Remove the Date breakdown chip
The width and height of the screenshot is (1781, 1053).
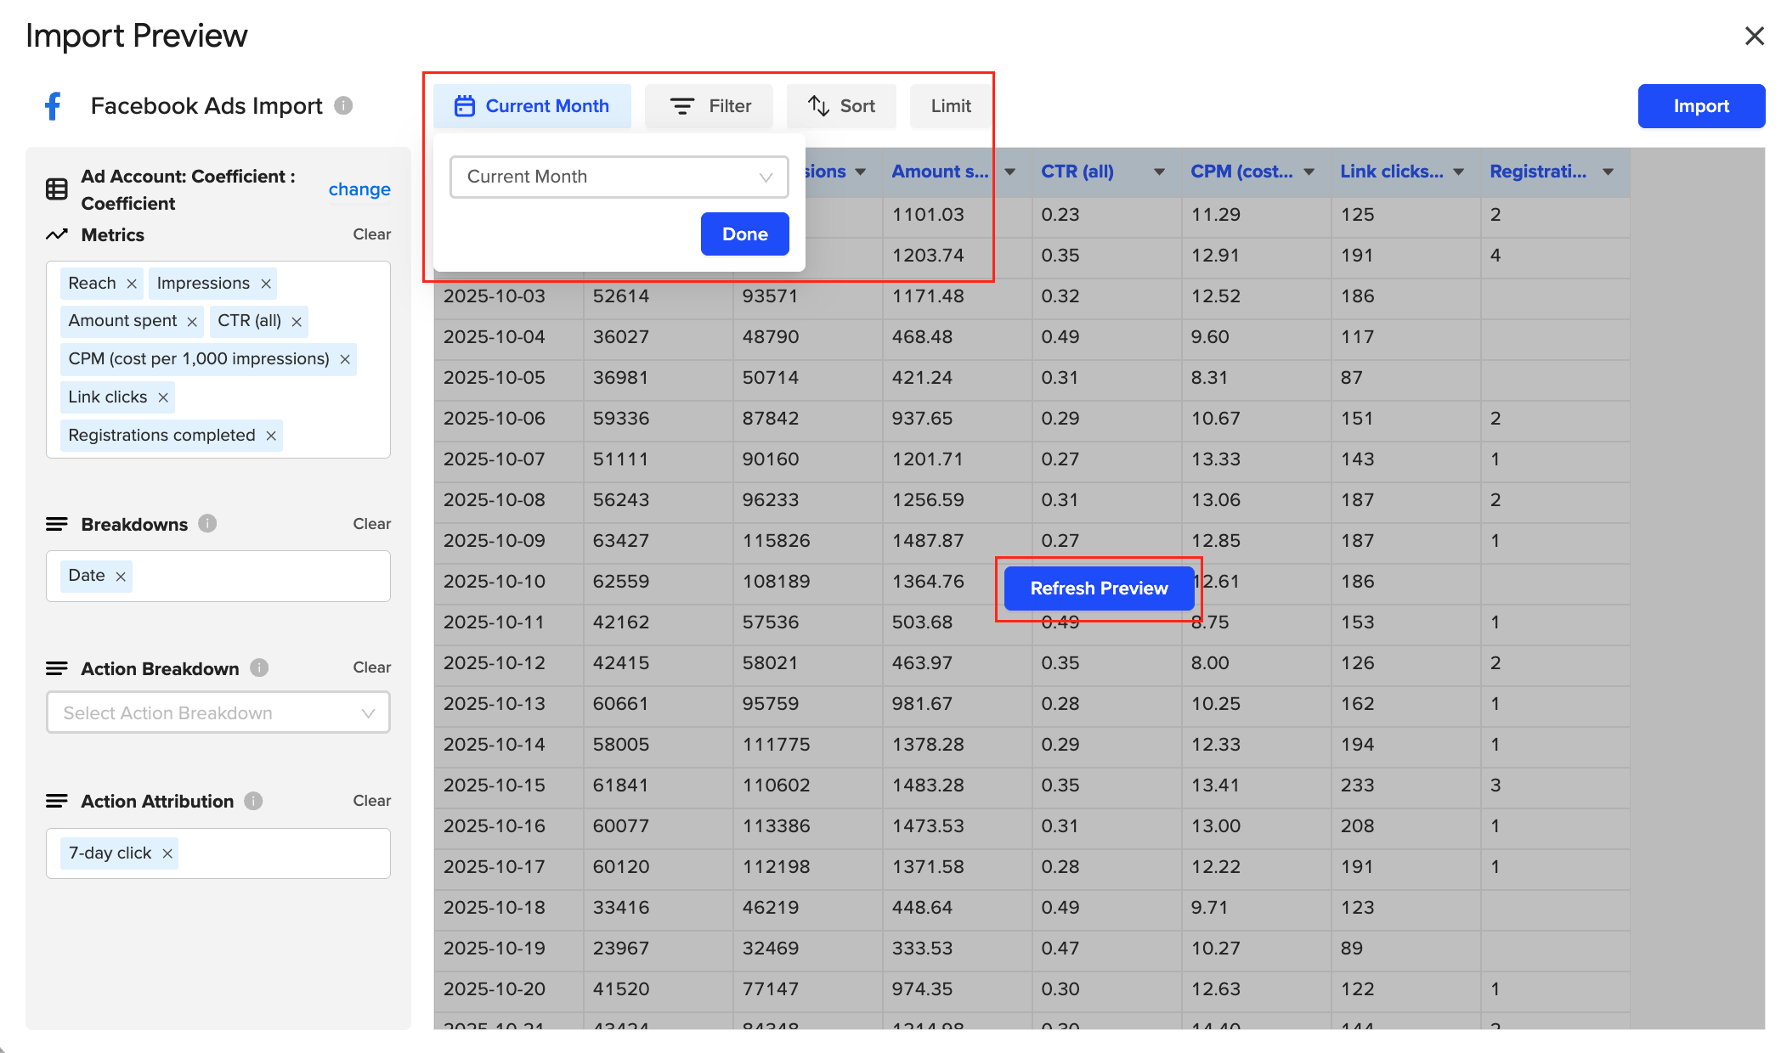tap(120, 576)
